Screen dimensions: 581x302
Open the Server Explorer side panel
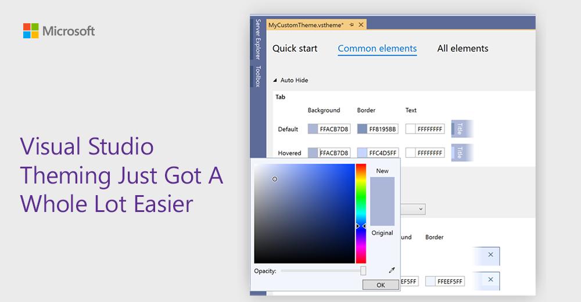[x=258, y=39]
